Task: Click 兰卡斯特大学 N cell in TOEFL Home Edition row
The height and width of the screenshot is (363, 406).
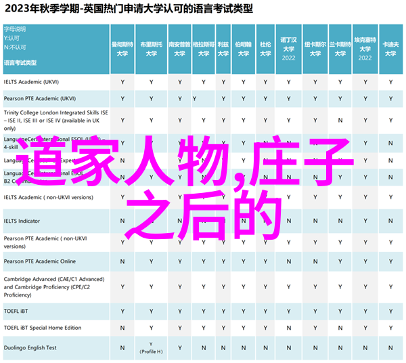Action: (x=340, y=328)
